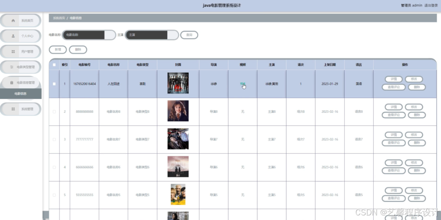Click 删除 in the 电影名称6 row
Screen dimensions: 441x220
tap(416, 171)
